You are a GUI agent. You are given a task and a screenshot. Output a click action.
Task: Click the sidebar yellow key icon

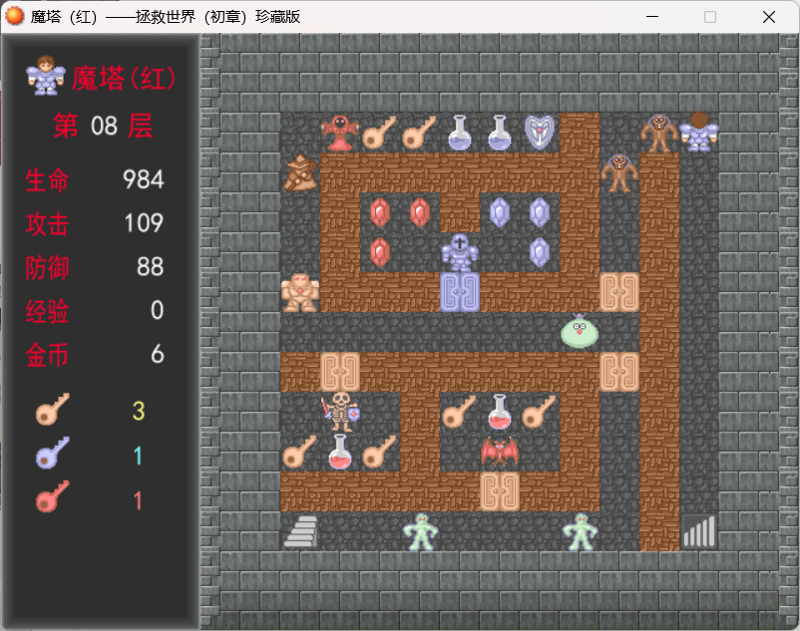coord(53,410)
